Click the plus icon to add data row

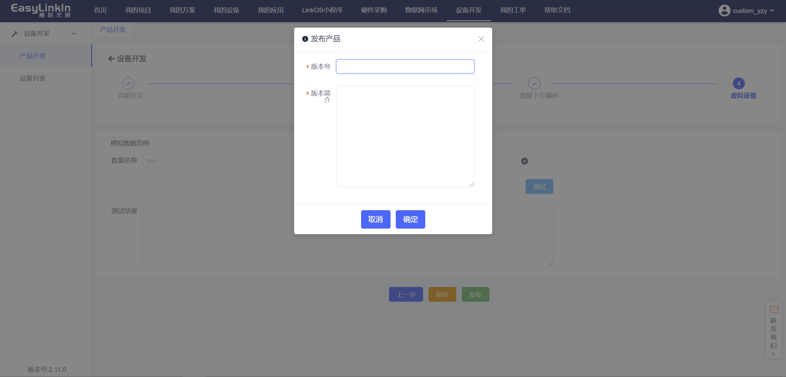[x=524, y=161]
